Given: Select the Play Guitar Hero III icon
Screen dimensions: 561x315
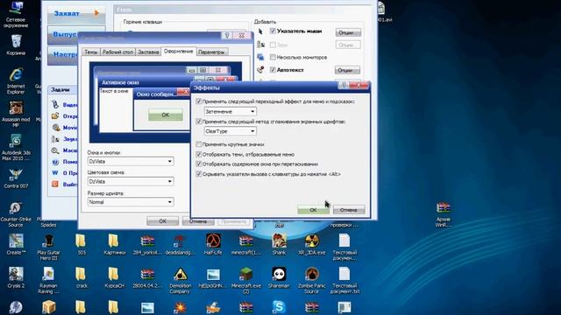Looking at the screenshot, I should (x=48, y=247).
